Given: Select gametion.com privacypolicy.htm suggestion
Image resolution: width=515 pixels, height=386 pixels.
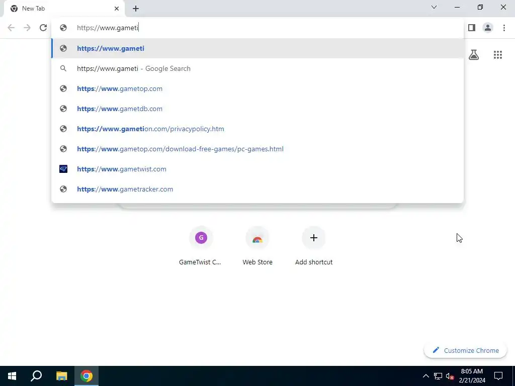Looking at the screenshot, I should [257, 129].
